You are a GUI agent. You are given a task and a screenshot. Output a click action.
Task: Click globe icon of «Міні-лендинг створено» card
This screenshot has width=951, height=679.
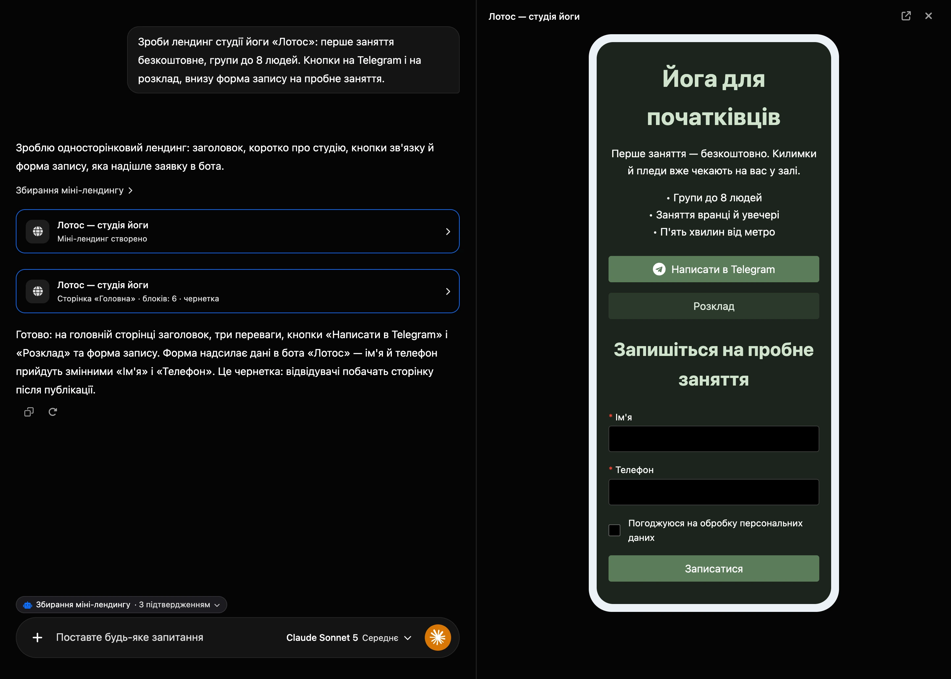(38, 231)
